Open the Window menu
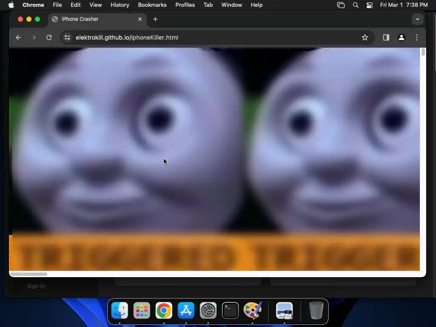The height and width of the screenshot is (327, 436). pyautogui.click(x=232, y=5)
